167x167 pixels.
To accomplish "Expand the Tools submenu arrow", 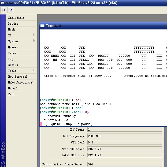I will (x=34, y=70).
